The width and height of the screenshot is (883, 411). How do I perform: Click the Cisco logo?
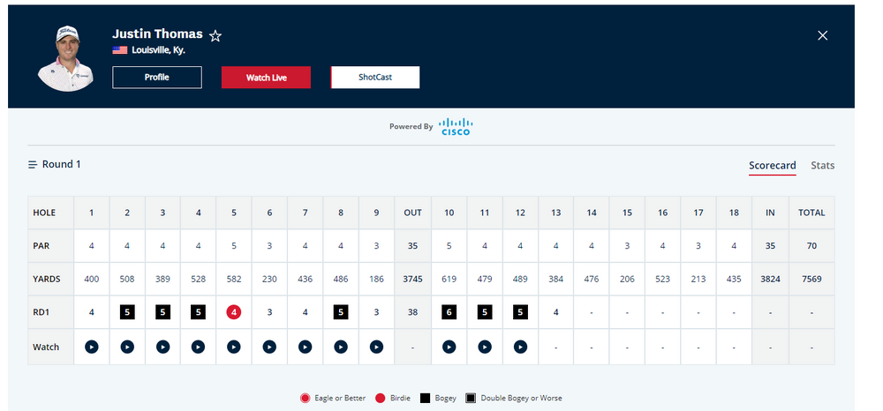pos(457,126)
